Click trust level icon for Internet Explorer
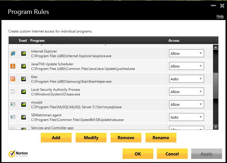Image resolution: width=227 pixels, height=163 pixels. [24, 53]
